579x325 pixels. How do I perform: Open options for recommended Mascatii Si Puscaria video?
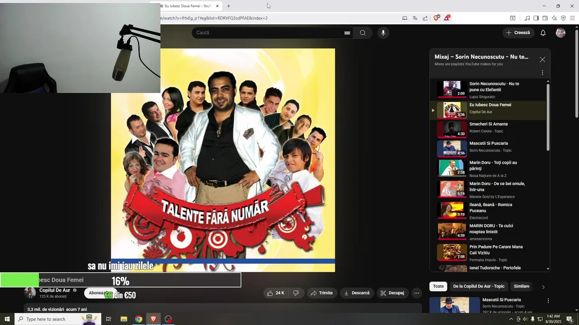pos(548,301)
